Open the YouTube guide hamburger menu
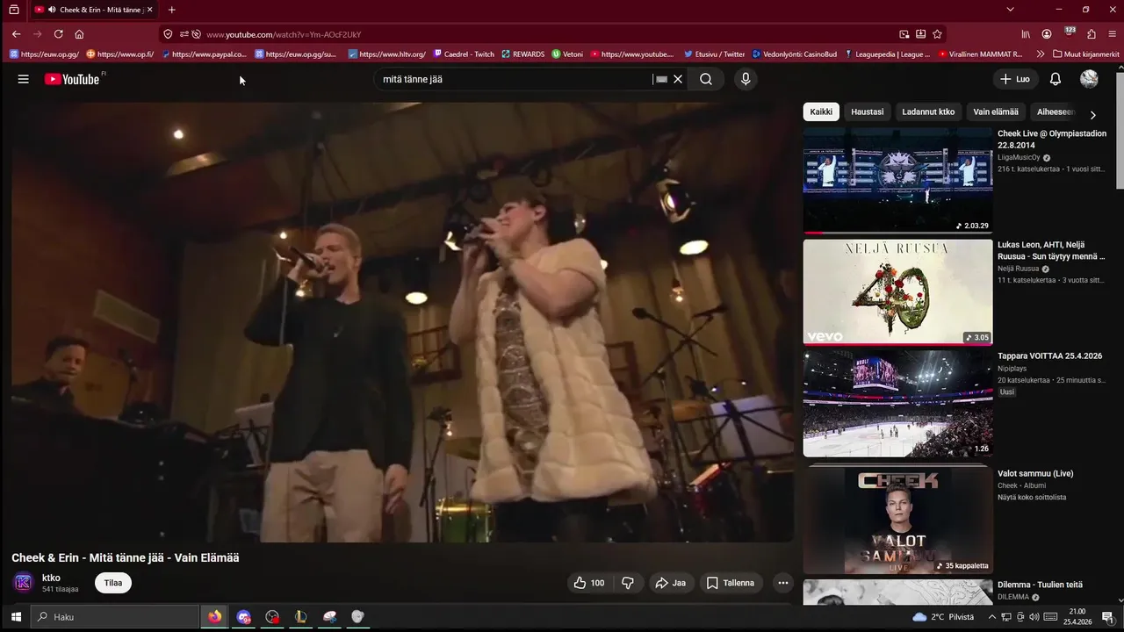This screenshot has height=632, width=1124. [x=24, y=79]
